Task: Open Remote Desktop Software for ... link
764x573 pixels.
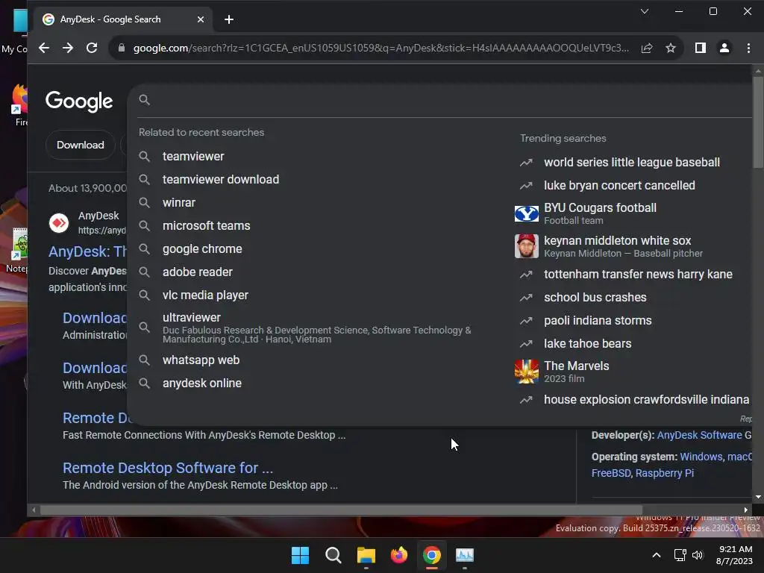Action: point(168,468)
